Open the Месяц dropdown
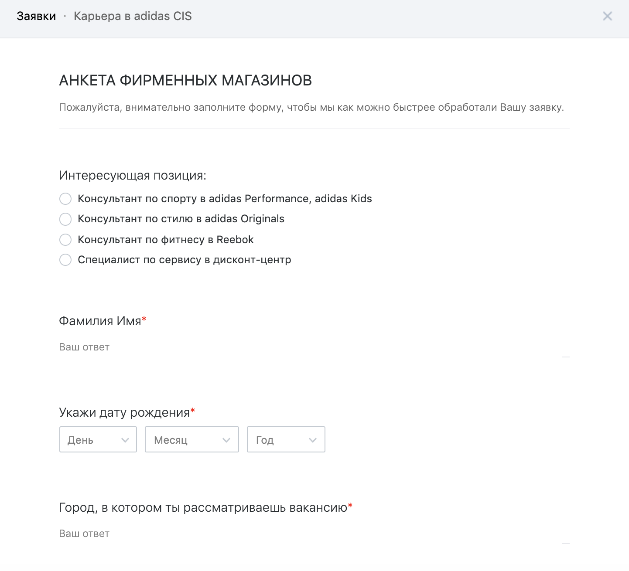The image size is (629, 571). (x=192, y=439)
